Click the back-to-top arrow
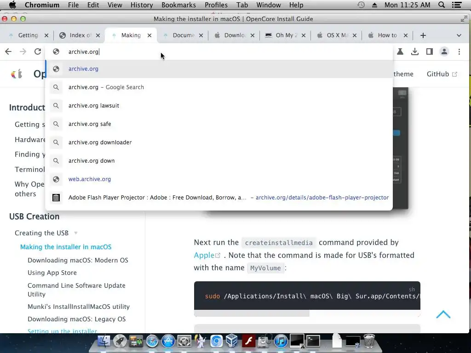The image size is (471, 353). pyautogui.click(x=443, y=314)
